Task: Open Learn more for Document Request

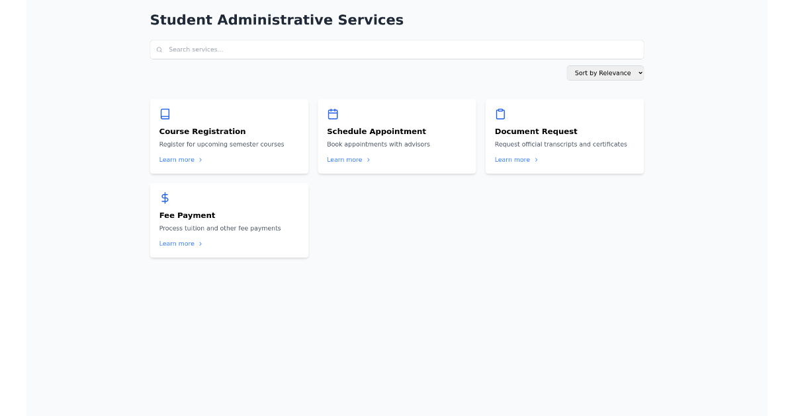Action: click(x=511, y=159)
